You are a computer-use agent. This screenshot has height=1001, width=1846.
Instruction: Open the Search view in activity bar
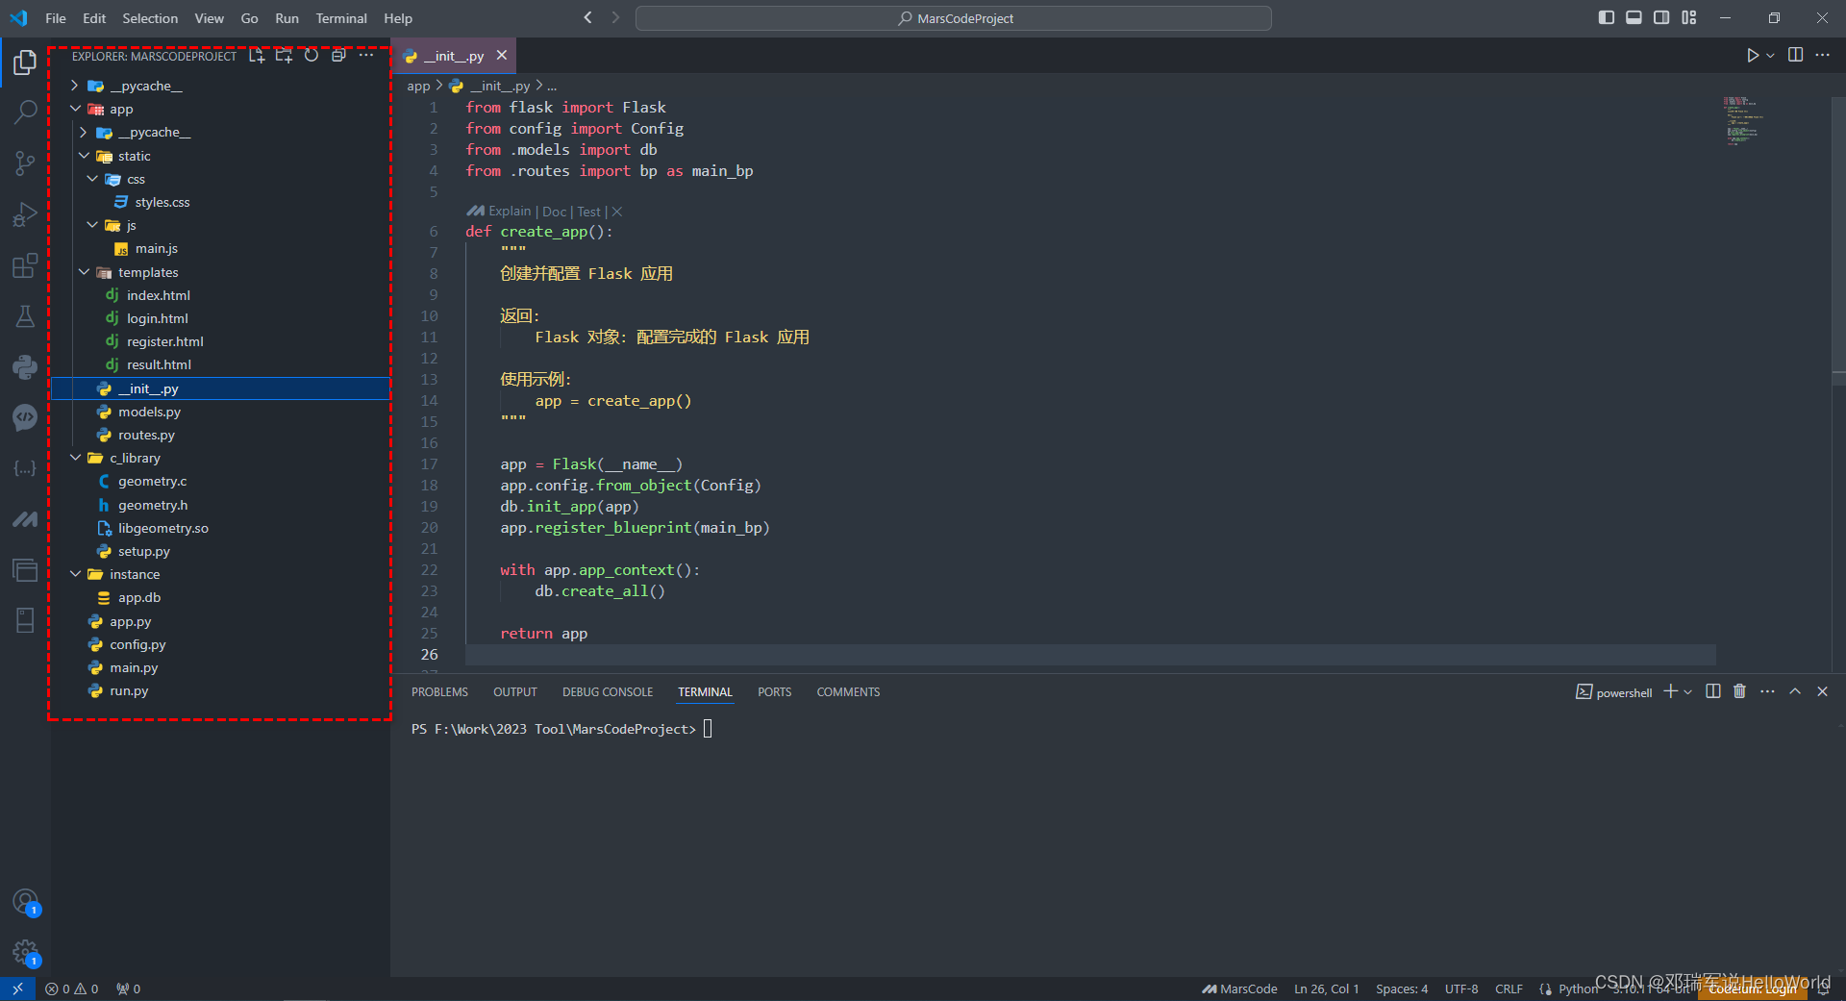click(26, 113)
